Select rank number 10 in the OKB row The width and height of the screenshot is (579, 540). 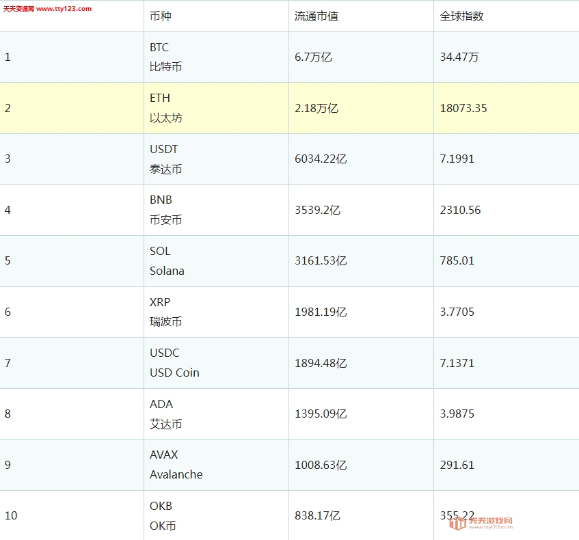[11, 515]
